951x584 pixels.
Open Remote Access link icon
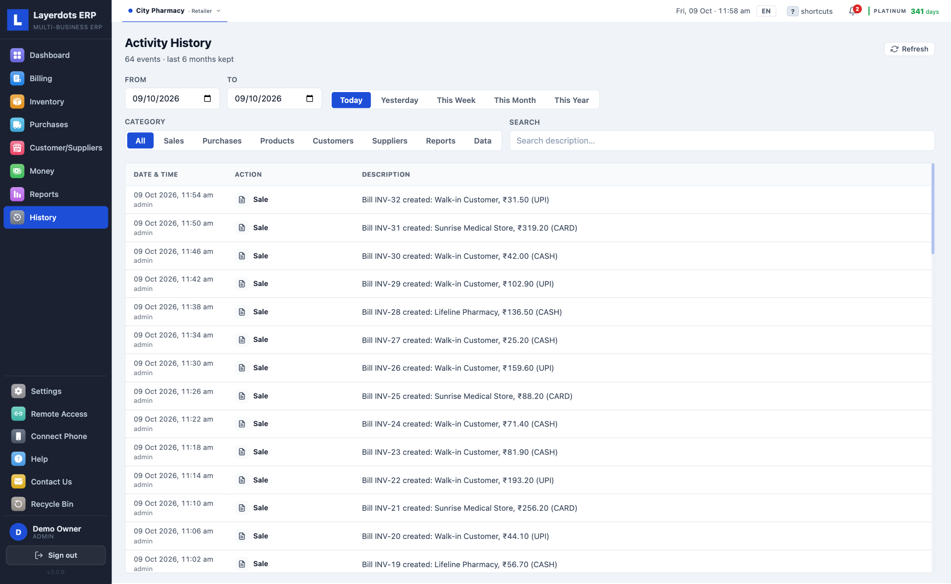pos(18,414)
